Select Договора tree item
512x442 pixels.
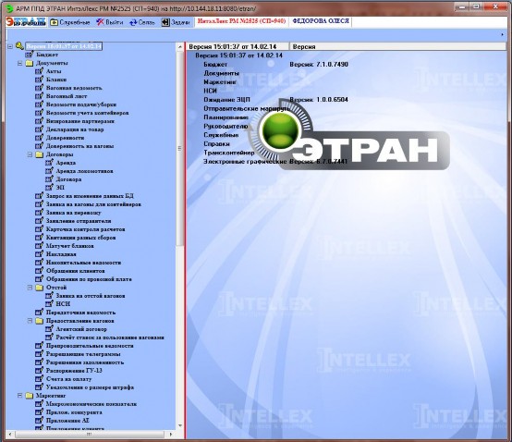tap(68, 179)
